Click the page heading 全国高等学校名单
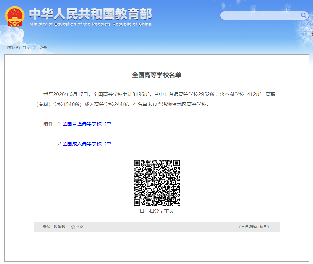Viewport: 313px width, 264px height. (x=157, y=75)
